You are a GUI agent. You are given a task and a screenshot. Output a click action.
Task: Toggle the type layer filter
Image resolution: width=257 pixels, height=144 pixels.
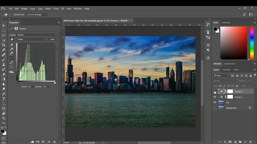242,76
